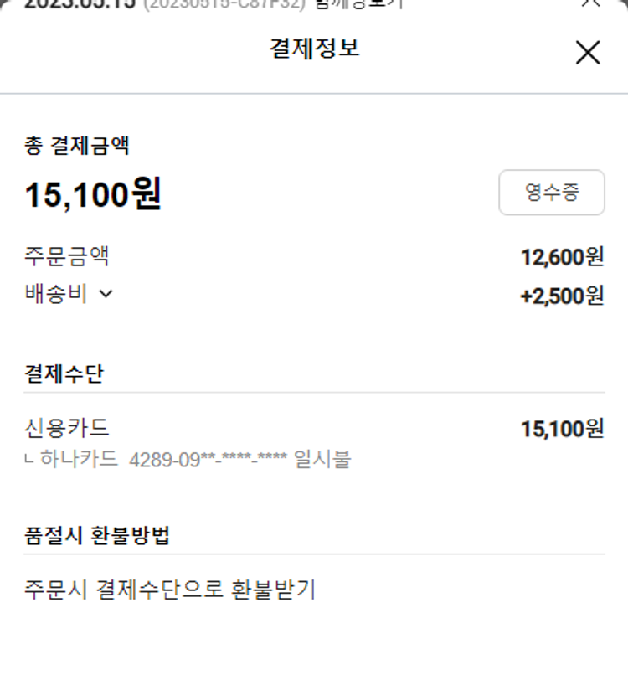This screenshot has height=690, width=628.
Task: Click the 배송비 shipping fee label
Action: coord(55,294)
